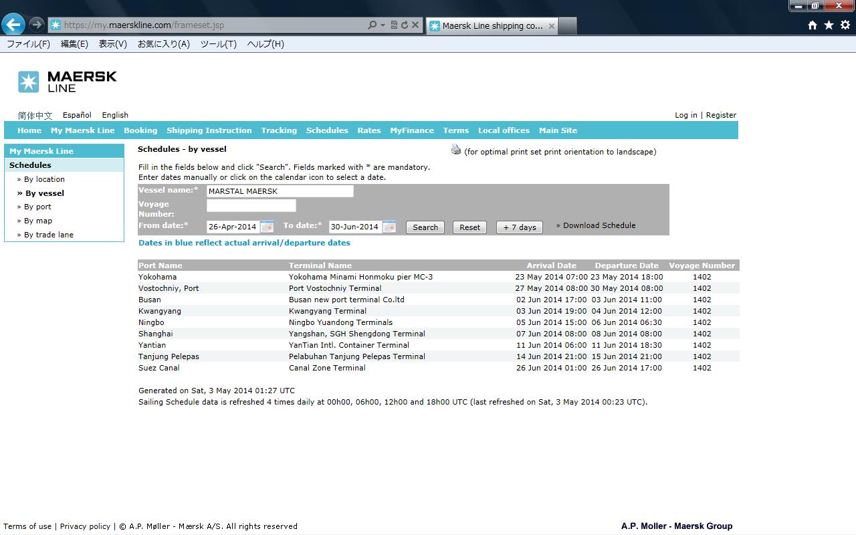856x535 pixels.
Task: Click the Tanjung Pelepas port name cell
Action: pos(169,356)
